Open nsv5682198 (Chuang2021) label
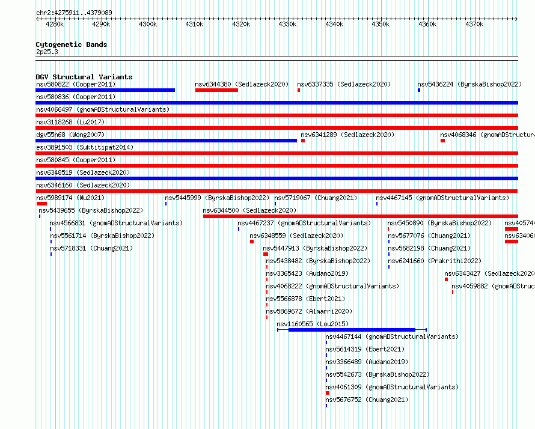The width and height of the screenshot is (535, 429). 429,248
